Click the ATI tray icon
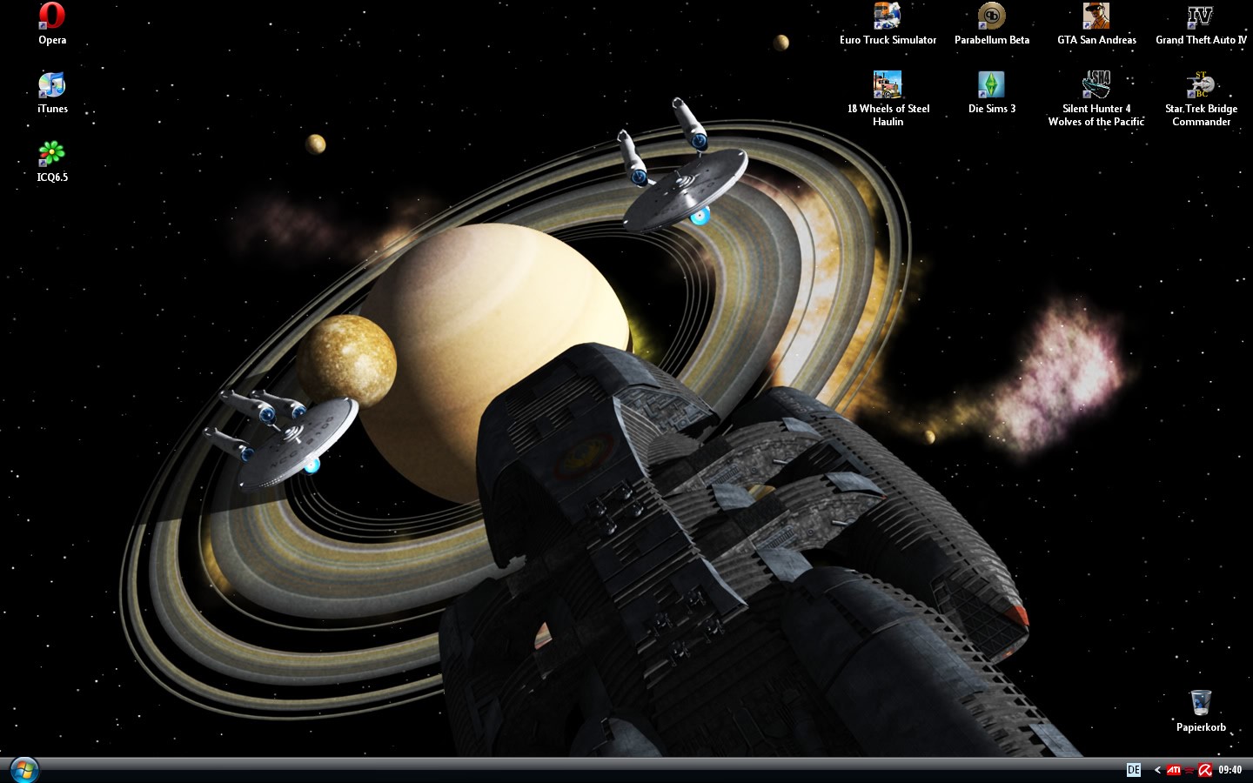Screen dimensions: 1253x783 (x=1174, y=770)
